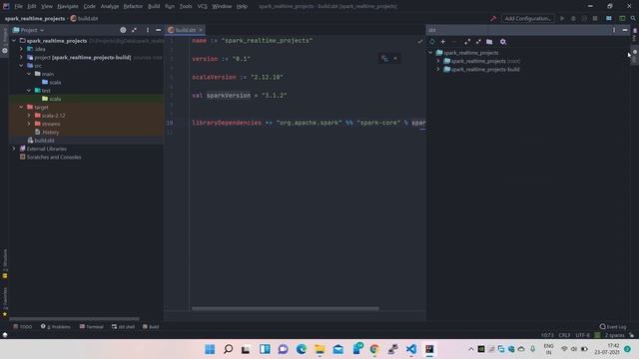Collapse the test folder

pyautogui.click(x=29, y=91)
